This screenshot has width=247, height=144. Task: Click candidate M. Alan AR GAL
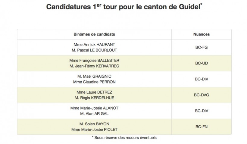94,114
